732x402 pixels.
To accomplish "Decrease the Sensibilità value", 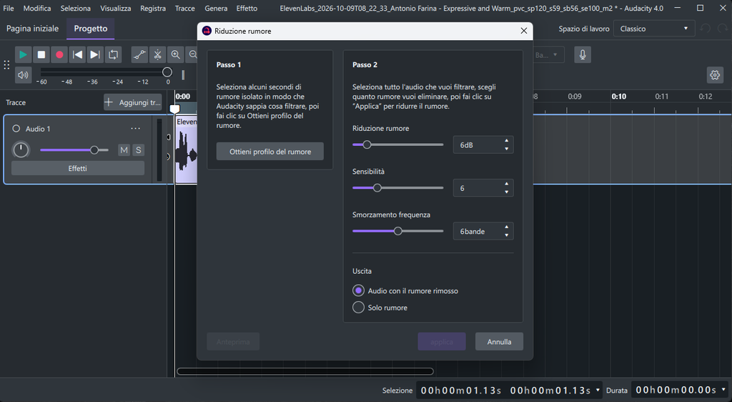I will (507, 192).
